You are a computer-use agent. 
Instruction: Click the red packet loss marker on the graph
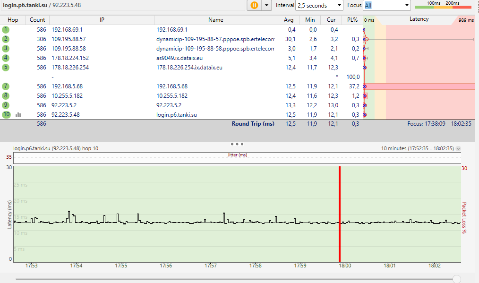point(339,214)
